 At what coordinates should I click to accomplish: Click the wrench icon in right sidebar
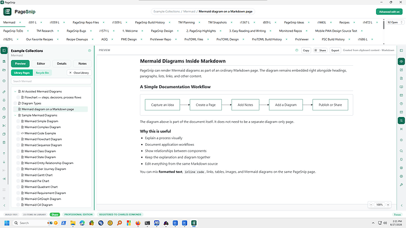pos(401,185)
